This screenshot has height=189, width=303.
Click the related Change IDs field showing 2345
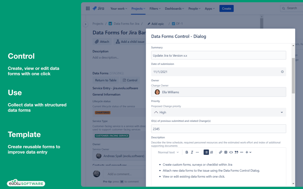tap(218, 129)
